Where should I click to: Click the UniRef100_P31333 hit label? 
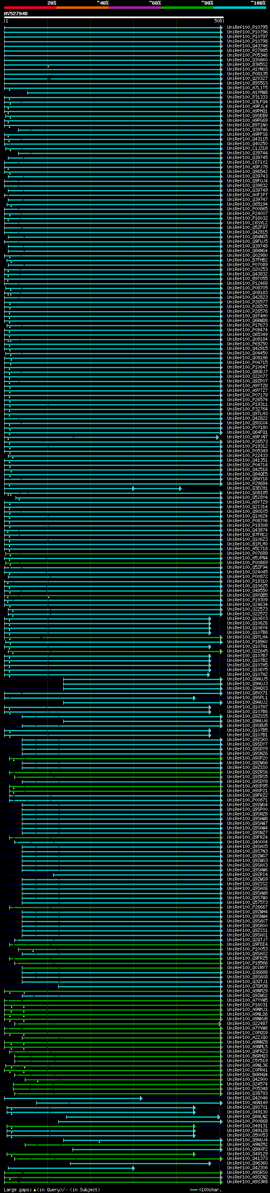click(x=247, y=97)
